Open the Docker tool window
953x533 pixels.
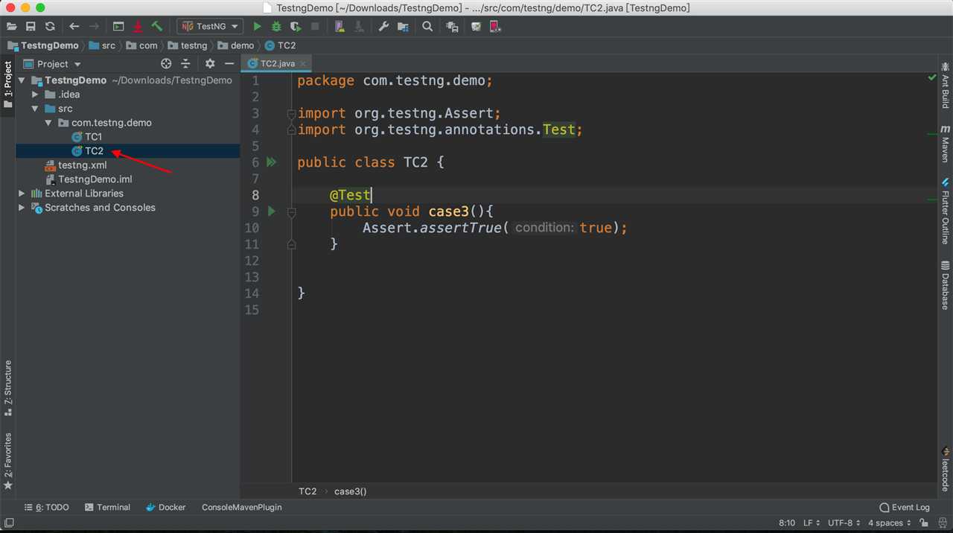[x=165, y=507]
